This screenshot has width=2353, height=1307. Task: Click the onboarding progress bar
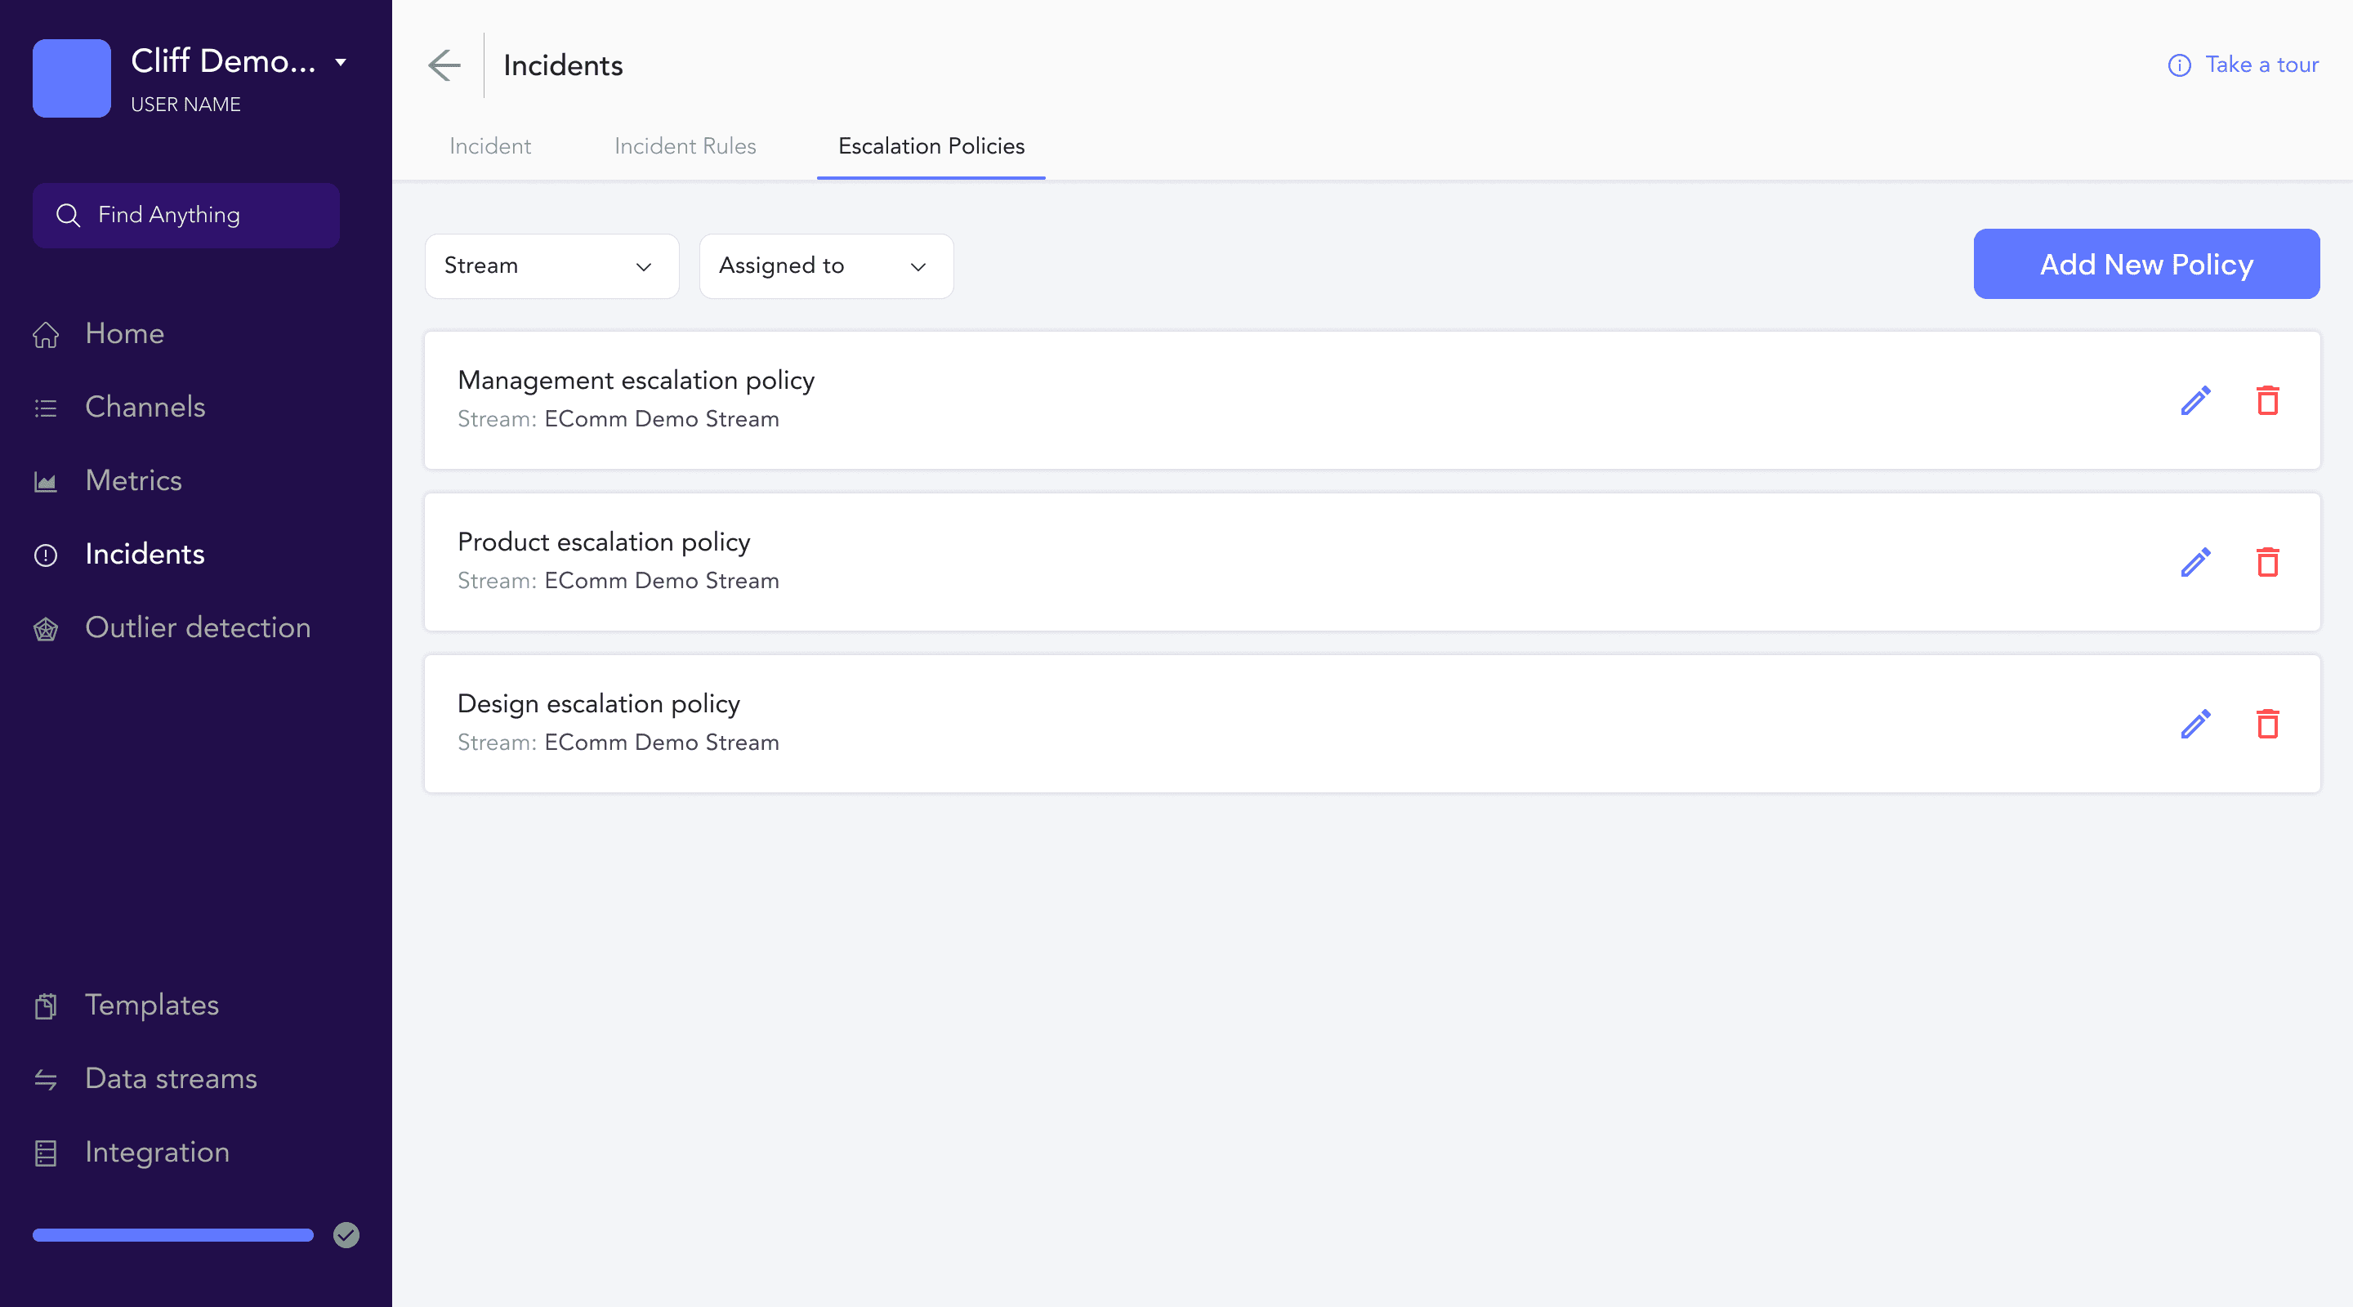pyautogui.click(x=172, y=1235)
